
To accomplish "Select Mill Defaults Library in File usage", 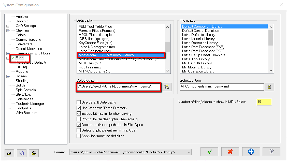I will pos(197,63).
